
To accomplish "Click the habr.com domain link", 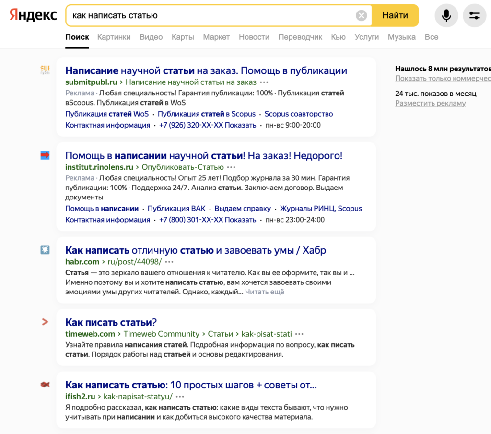I will (82, 262).
